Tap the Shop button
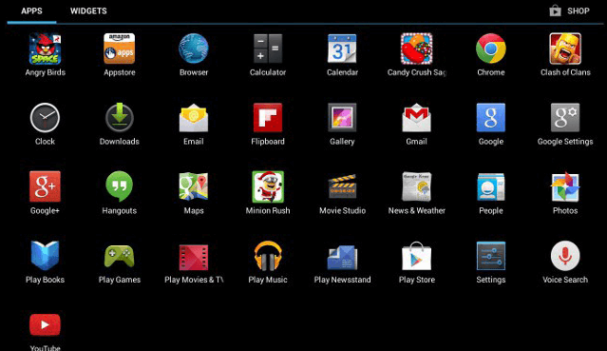This screenshot has height=351, width=607. 569,10
